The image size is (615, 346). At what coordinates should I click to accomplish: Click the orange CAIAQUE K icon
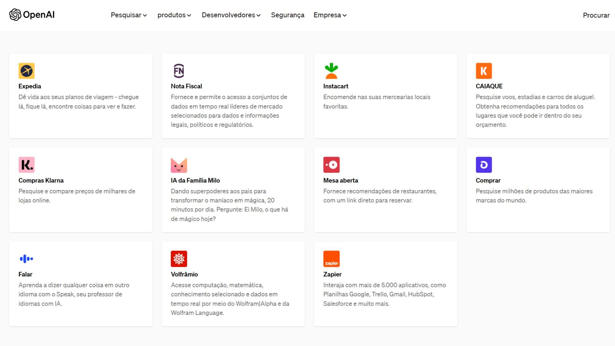pos(484,71)
